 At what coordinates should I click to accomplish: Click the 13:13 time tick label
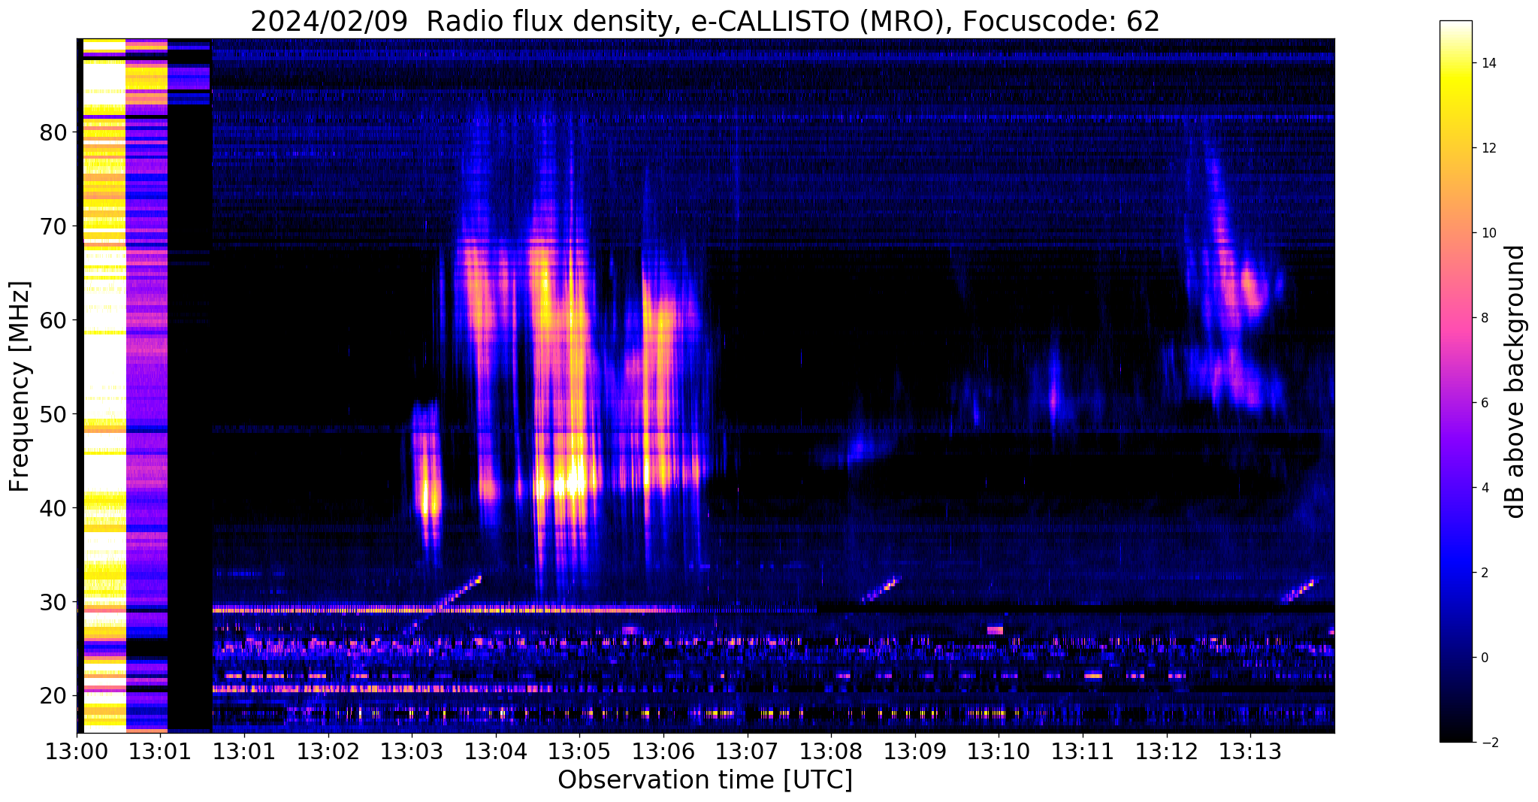point(1250,751)
